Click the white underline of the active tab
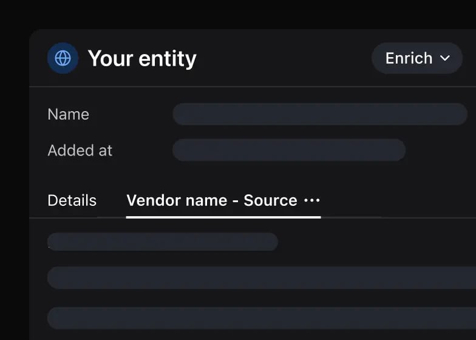 (223, 216)
